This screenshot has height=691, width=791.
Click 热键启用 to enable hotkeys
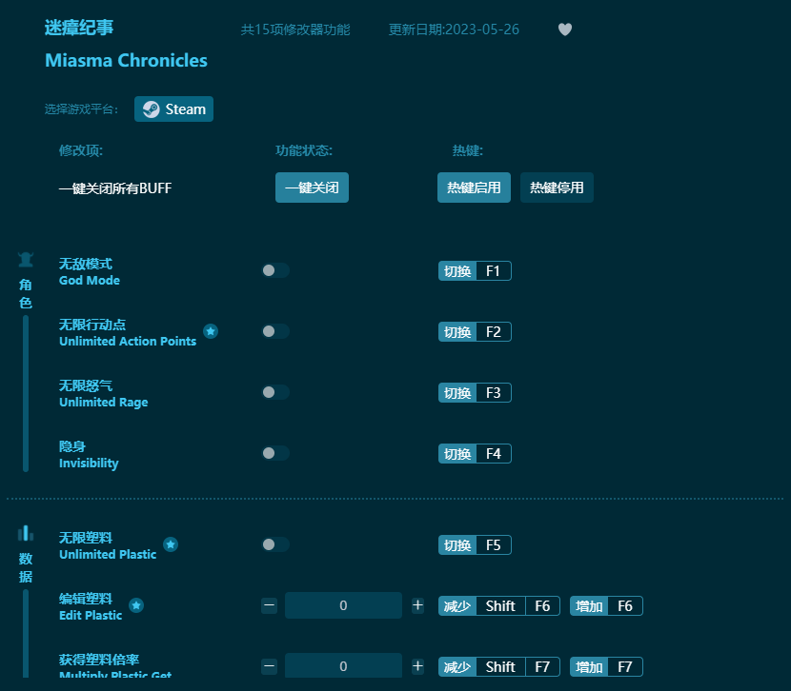pyautogui.click(x=474, y=188)
